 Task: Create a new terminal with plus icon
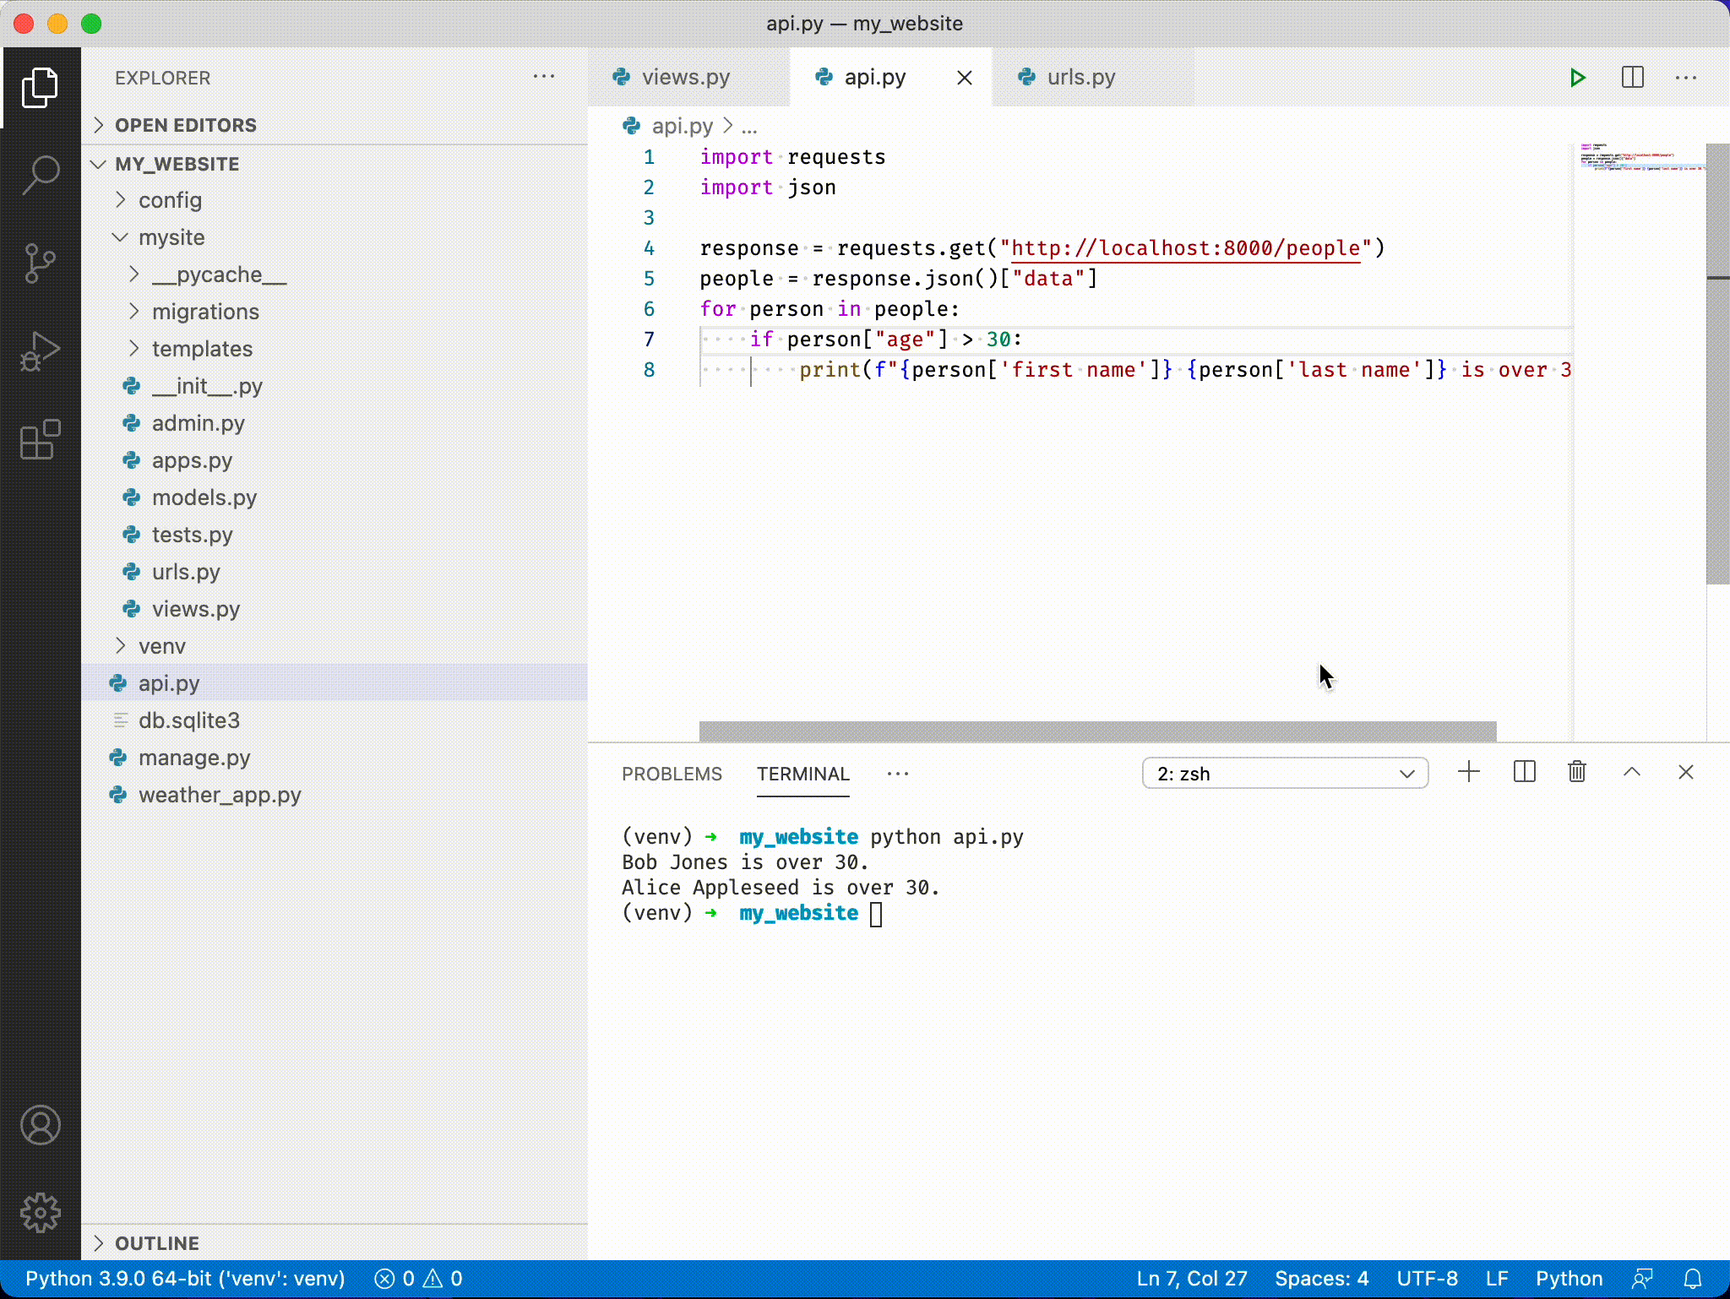pyautogui.click(x=1469, y=772)
